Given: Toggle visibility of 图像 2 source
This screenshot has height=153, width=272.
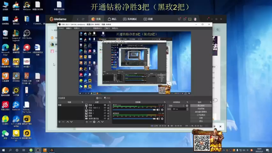Looking at the screenshot, I should [105, 113].
